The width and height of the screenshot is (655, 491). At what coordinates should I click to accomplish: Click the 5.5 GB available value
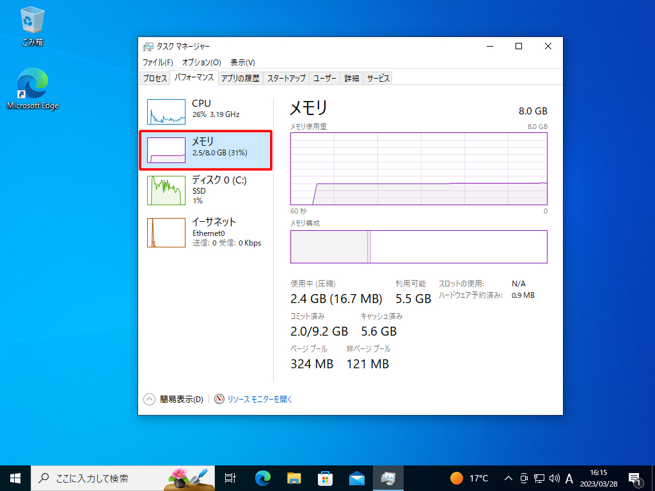413,299
